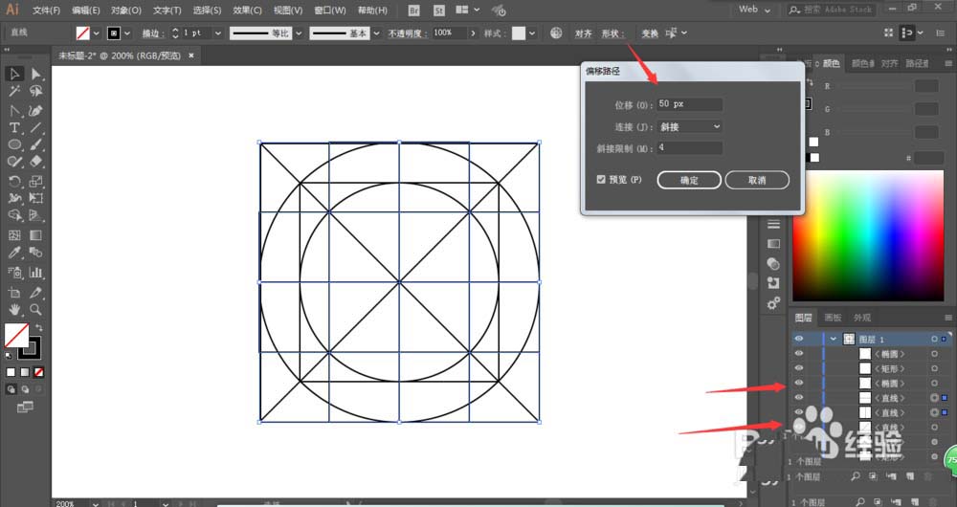The image size is (957, 507).
Task: Open the Web workspace switcher dropdown
Action: pos(754,10)
